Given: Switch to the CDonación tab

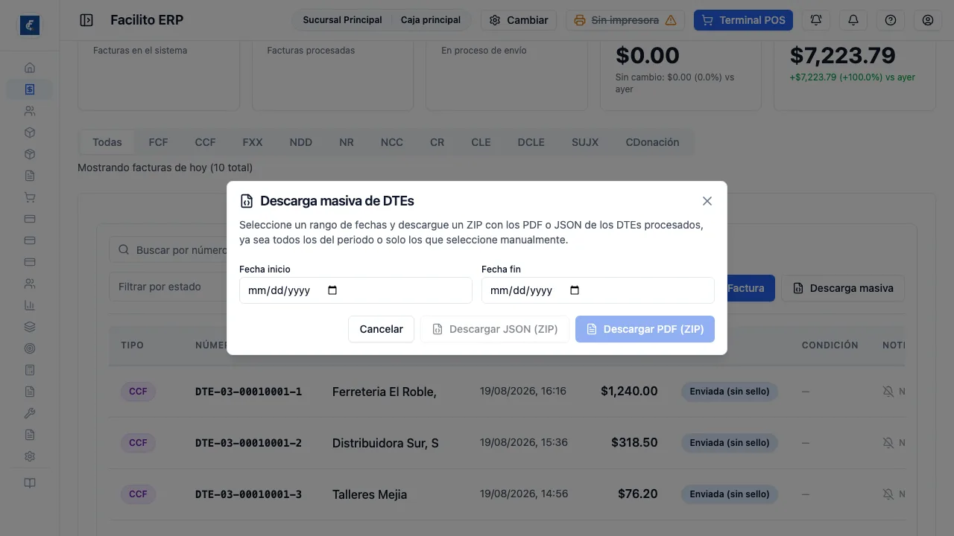Looking at the screenshot, I should click(652, 142).
